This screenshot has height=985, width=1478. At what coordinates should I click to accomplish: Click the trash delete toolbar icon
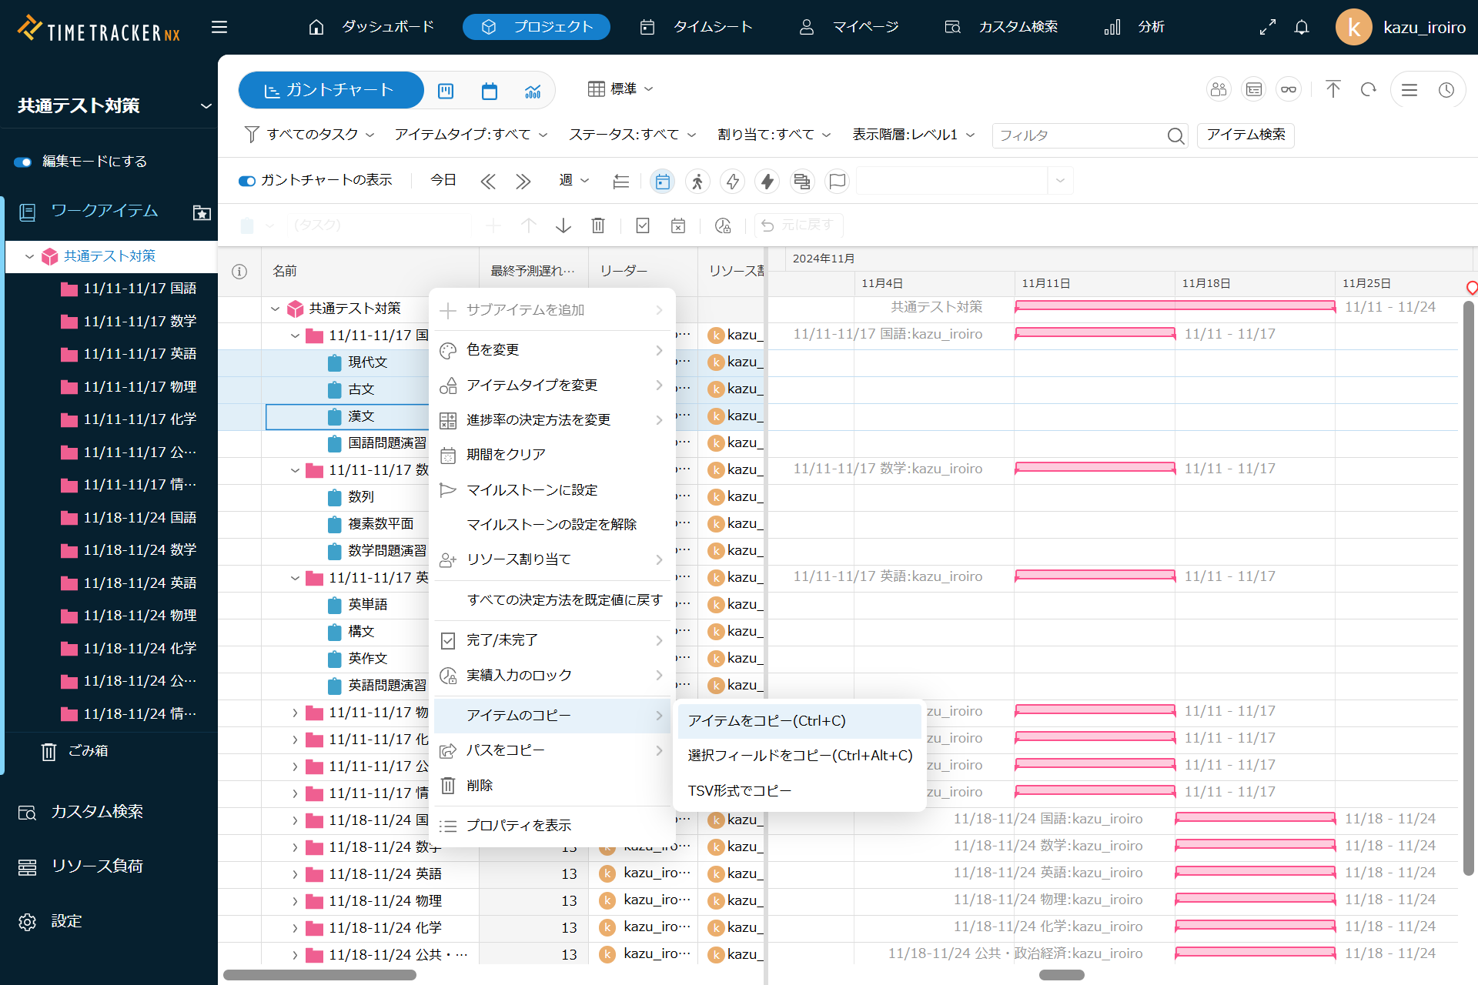point(597,225)
